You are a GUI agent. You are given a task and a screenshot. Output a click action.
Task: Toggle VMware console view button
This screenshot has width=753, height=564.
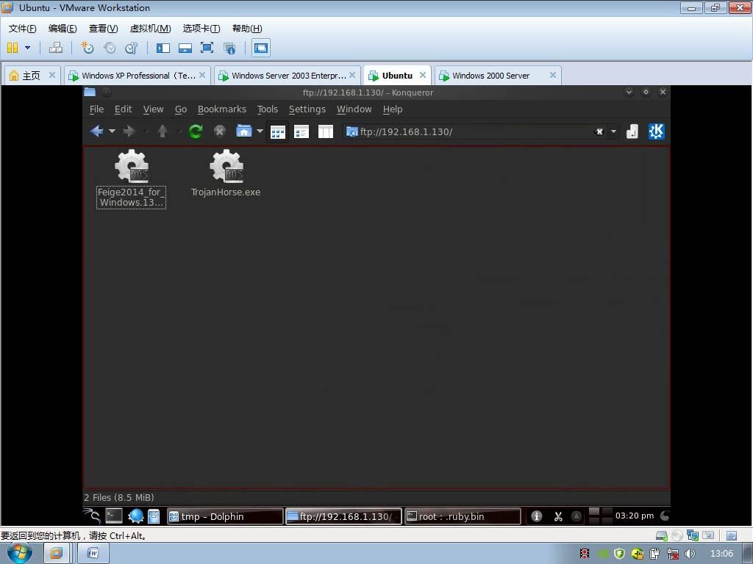[x=261, y=48]
